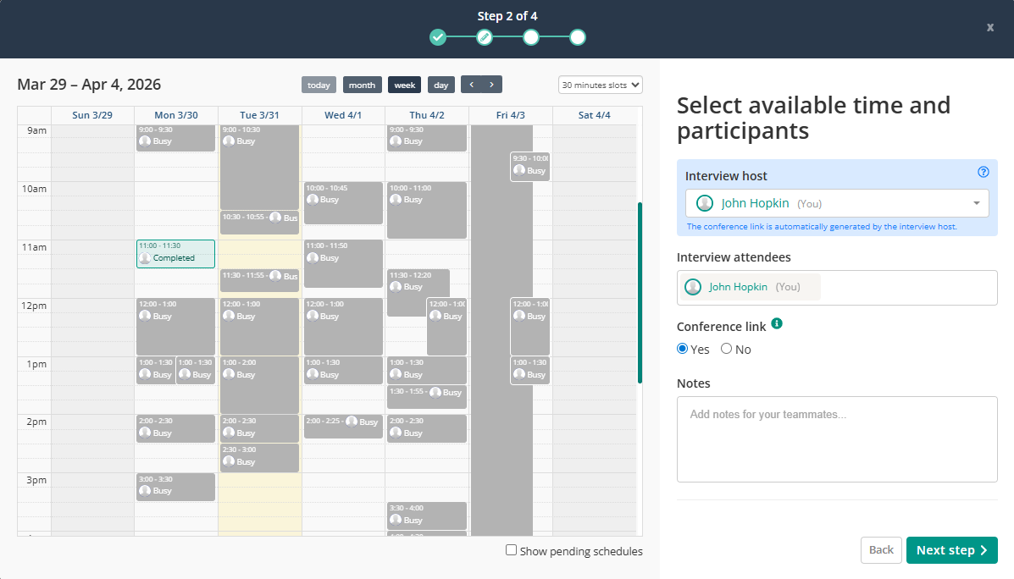Click the help icon beside Interview host

tap(983, 172)
